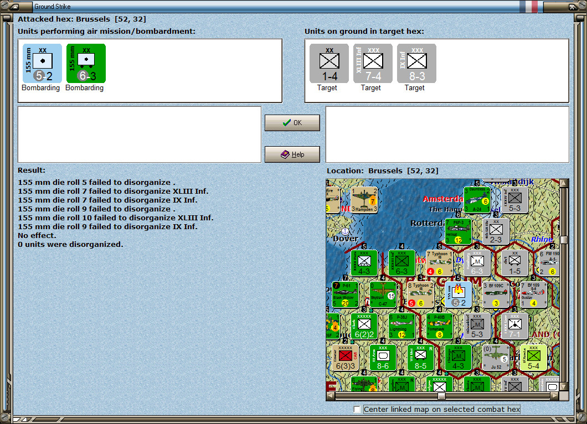Click the empty left message box
The width and height of the screenshot is (587, 424).
click(x=140, y=135)
